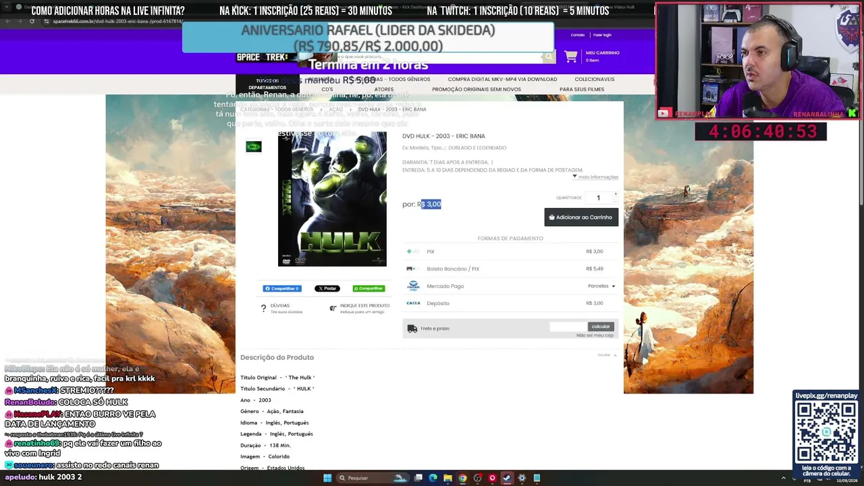Click the 'Duração - 138 Min.' line

[x=265, y=446]
